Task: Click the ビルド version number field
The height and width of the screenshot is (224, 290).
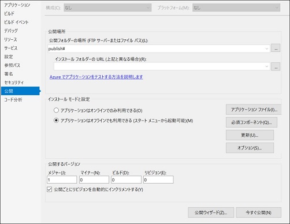Action: (127, 180)
